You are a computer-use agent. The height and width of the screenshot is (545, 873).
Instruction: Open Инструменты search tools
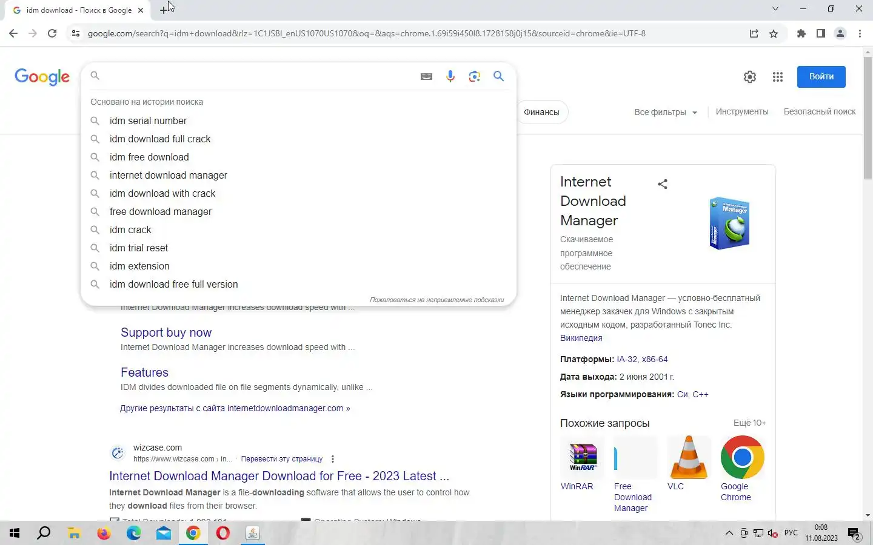coord(742,111)
